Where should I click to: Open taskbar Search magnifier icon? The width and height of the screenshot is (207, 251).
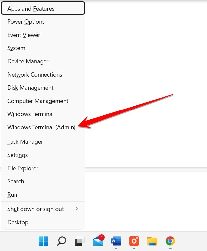tap(62, 241)
